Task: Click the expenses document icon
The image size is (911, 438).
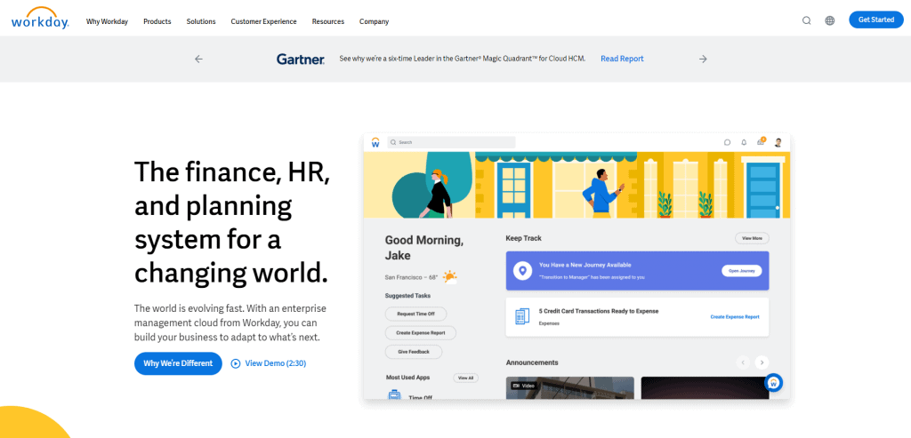Action: pos(522,317)
